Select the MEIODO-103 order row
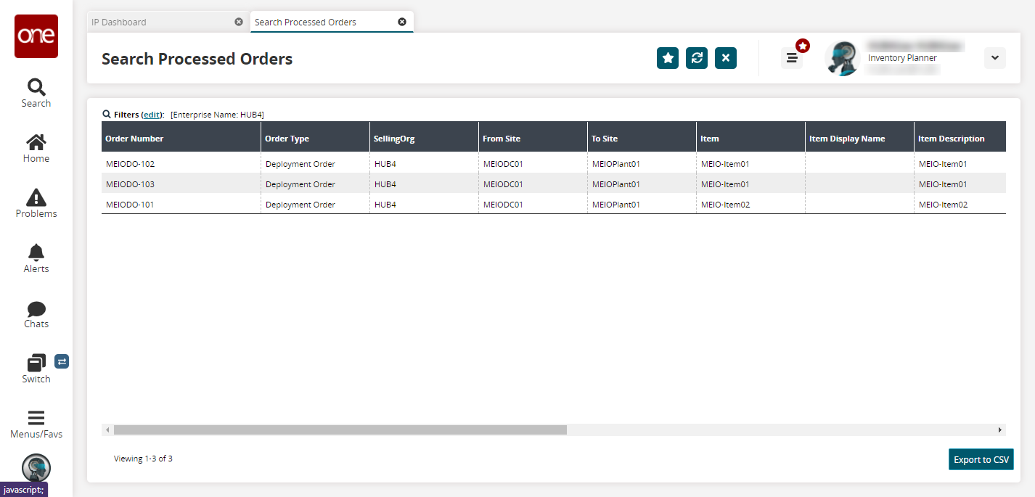Viewport: 1035px width, 497px height. click(131, 184)
